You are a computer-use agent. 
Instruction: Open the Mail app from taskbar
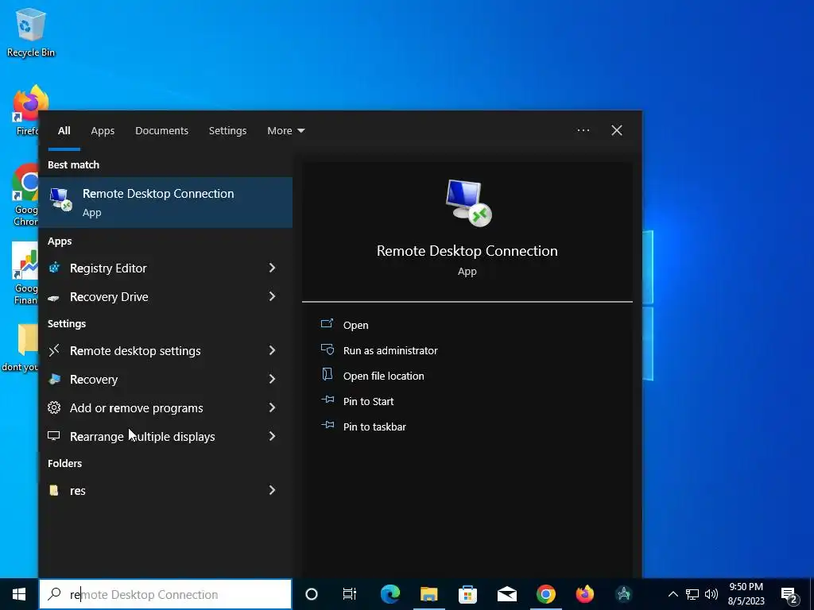tap(506, 594)
